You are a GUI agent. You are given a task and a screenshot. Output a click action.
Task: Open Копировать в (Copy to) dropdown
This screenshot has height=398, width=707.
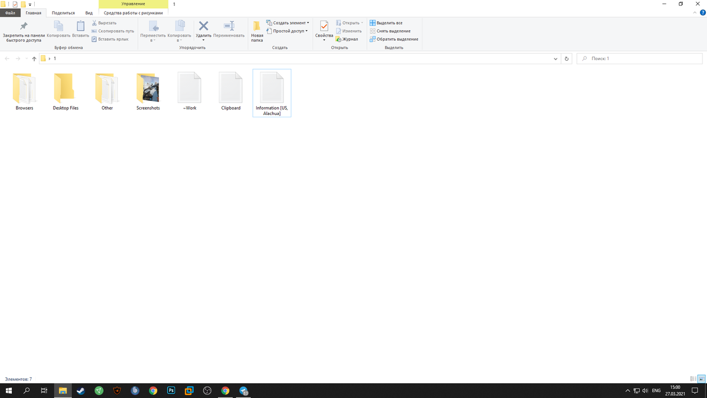(x=179, y=31)
